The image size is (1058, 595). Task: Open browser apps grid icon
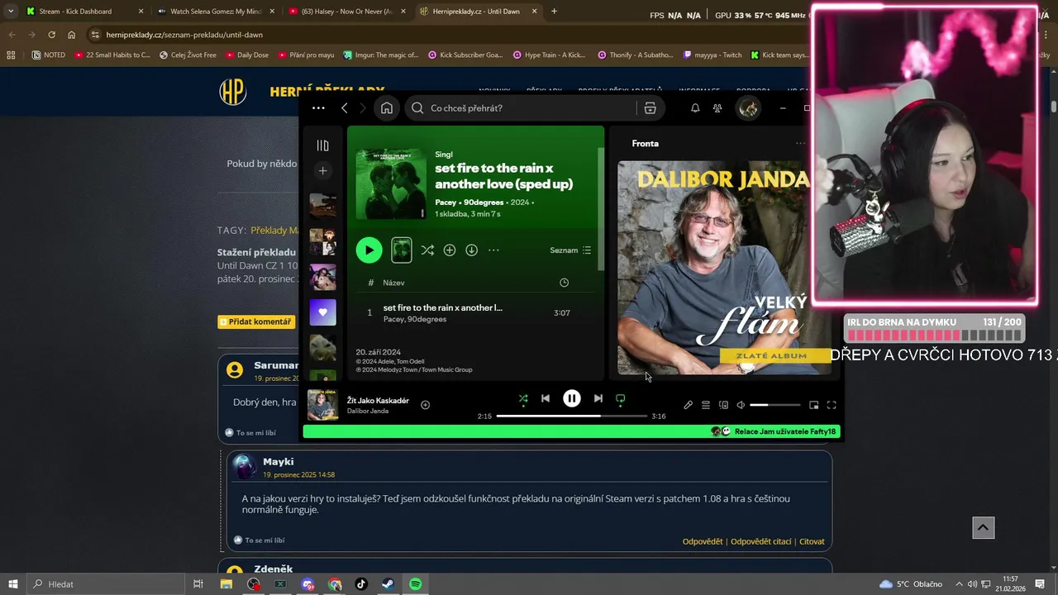click(11, 55)
